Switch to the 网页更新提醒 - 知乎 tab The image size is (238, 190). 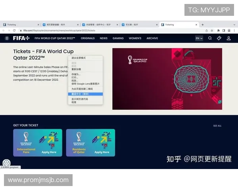click(x=60, y=25)
